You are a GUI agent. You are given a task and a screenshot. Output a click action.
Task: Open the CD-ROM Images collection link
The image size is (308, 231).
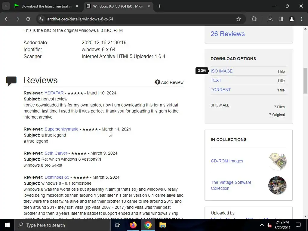[227, 161]
